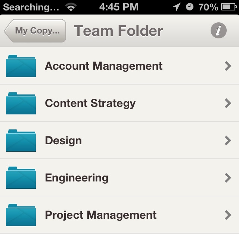The width and height of the screenshot is (239, 234).
Task: Expand Content Strategy via its chevron
Action: tap(228, 103)
